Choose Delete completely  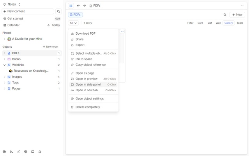[x=94, y=107]
